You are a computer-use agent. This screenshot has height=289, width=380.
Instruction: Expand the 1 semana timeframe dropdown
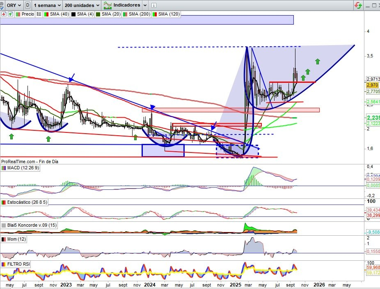click(48, 5)
